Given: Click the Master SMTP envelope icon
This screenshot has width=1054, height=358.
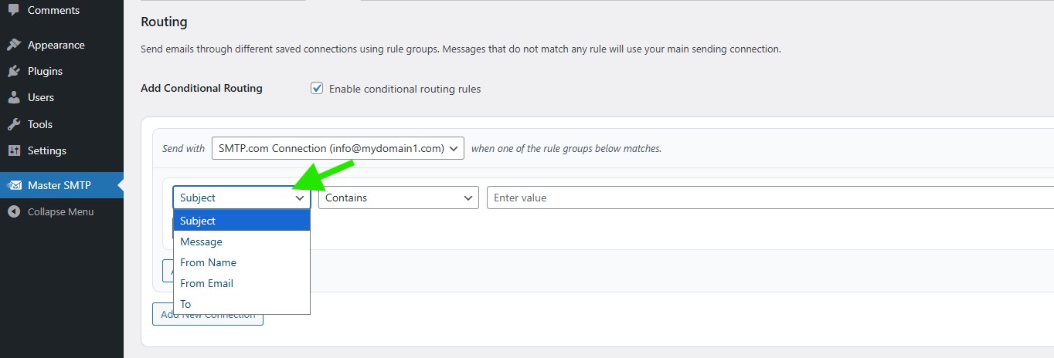Looking at the screenshot, I should tap(14, 185).
